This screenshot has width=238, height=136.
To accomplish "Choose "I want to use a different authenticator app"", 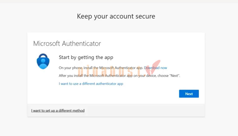I will point(91,84).
